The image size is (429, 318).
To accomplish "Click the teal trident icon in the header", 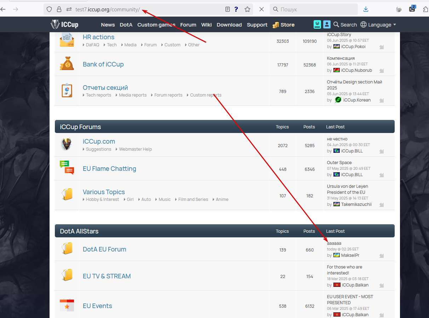I will (318, 24).
